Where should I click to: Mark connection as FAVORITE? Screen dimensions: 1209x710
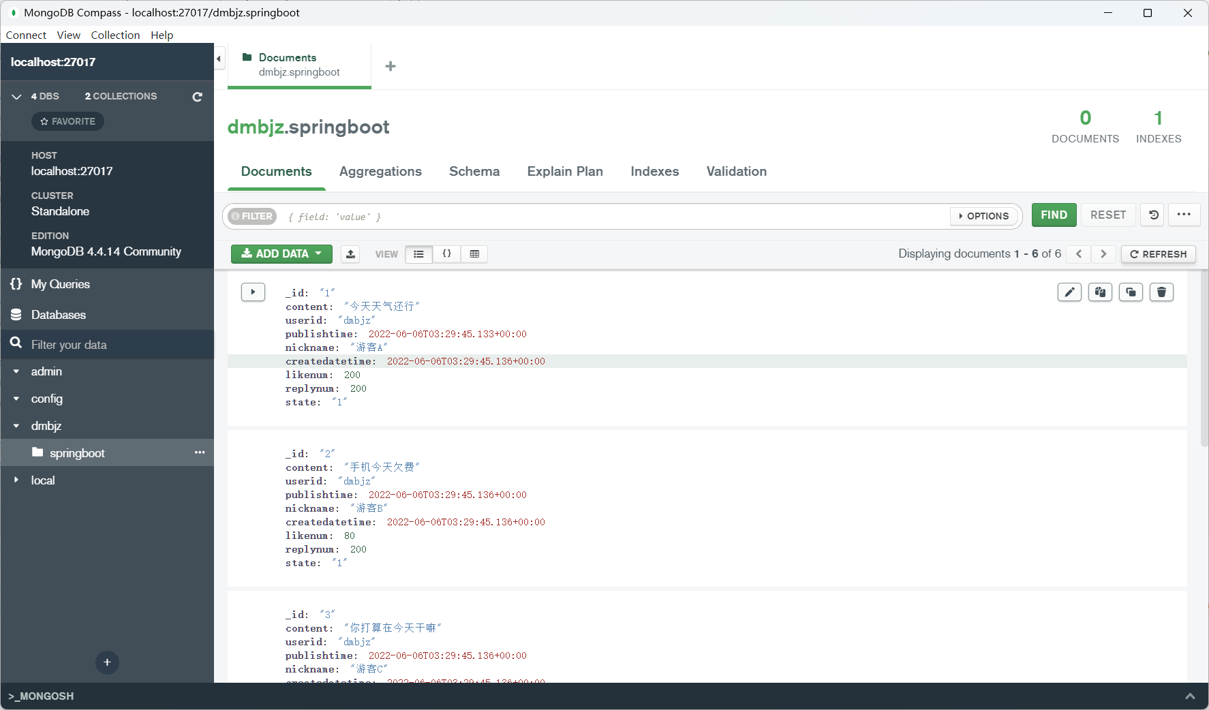point(67,121)
